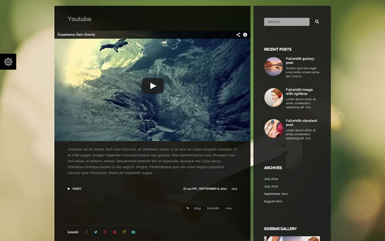Share post via email envelope icon
This screenshot has width=385, height=241.
[x=133, y=232]
